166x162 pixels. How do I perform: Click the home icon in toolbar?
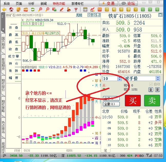point(11,9)
